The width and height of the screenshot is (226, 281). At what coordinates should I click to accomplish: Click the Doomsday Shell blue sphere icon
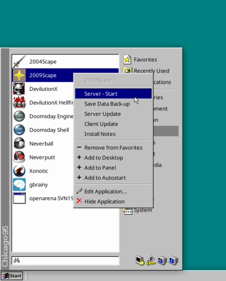pos(19,130)
